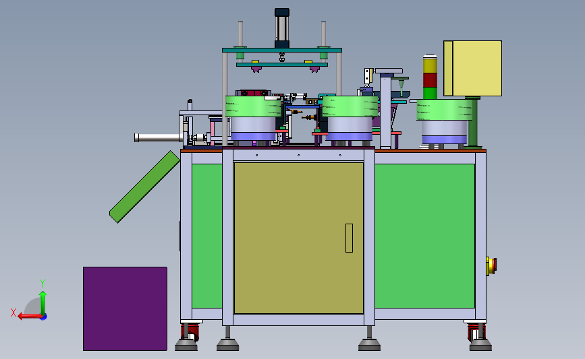The height and width of the screenshot is (359, 585).
Task: Select the left green side panel
Action: pos(207,236)
